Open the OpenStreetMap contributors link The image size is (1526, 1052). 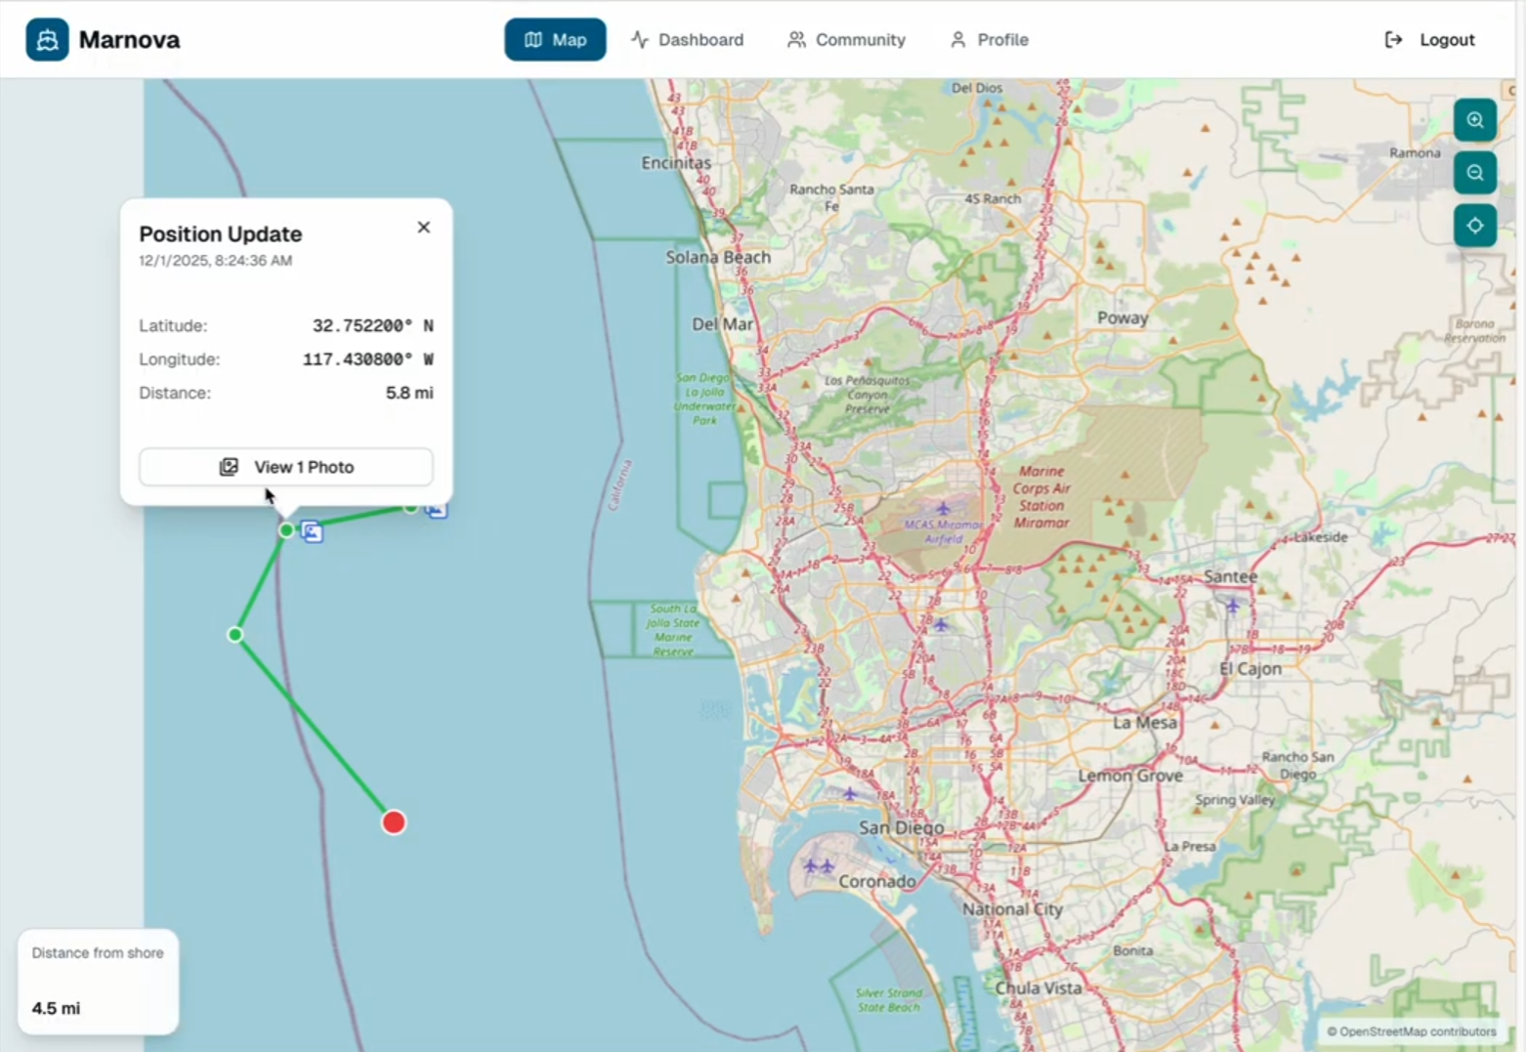coord(1412,1031)
